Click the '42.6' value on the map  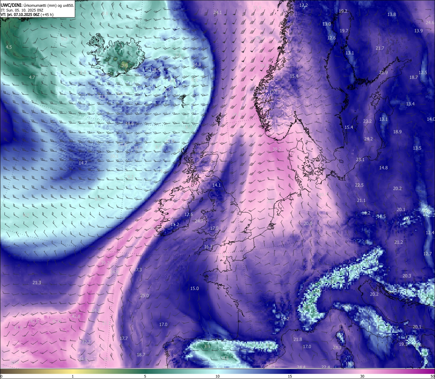pyautogui.click(x=34, y=321)
